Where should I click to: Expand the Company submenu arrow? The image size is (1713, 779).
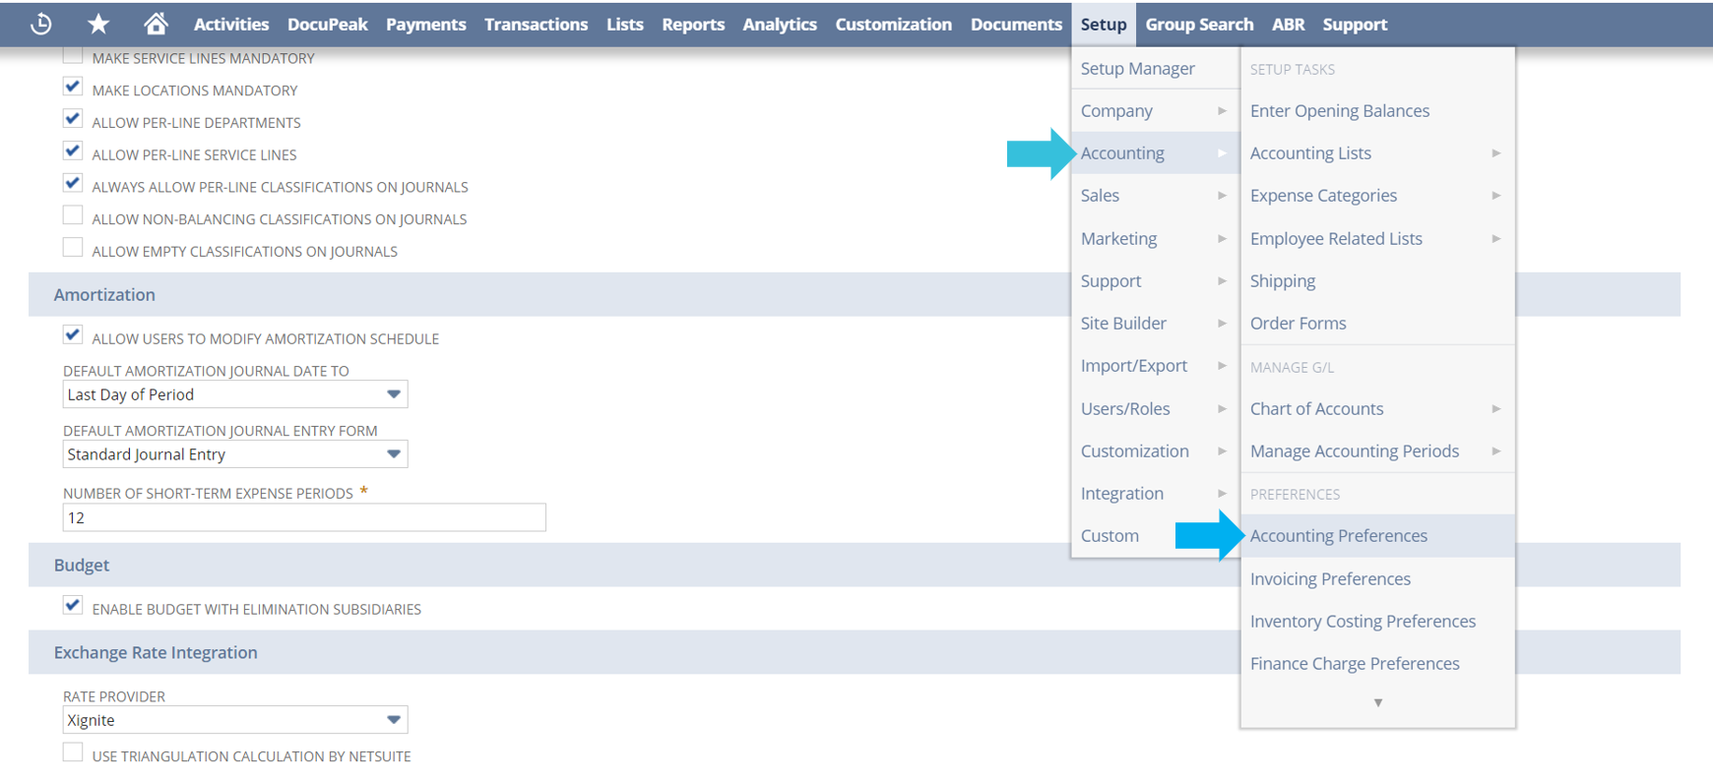coord(1221,111)
